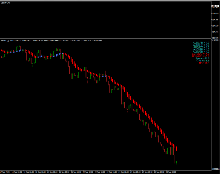Viewport: 220px width, 174px height.
Task: Select the AUDUSD = 1.0 label
Action: pyautogui.click(x=201, y=52)
